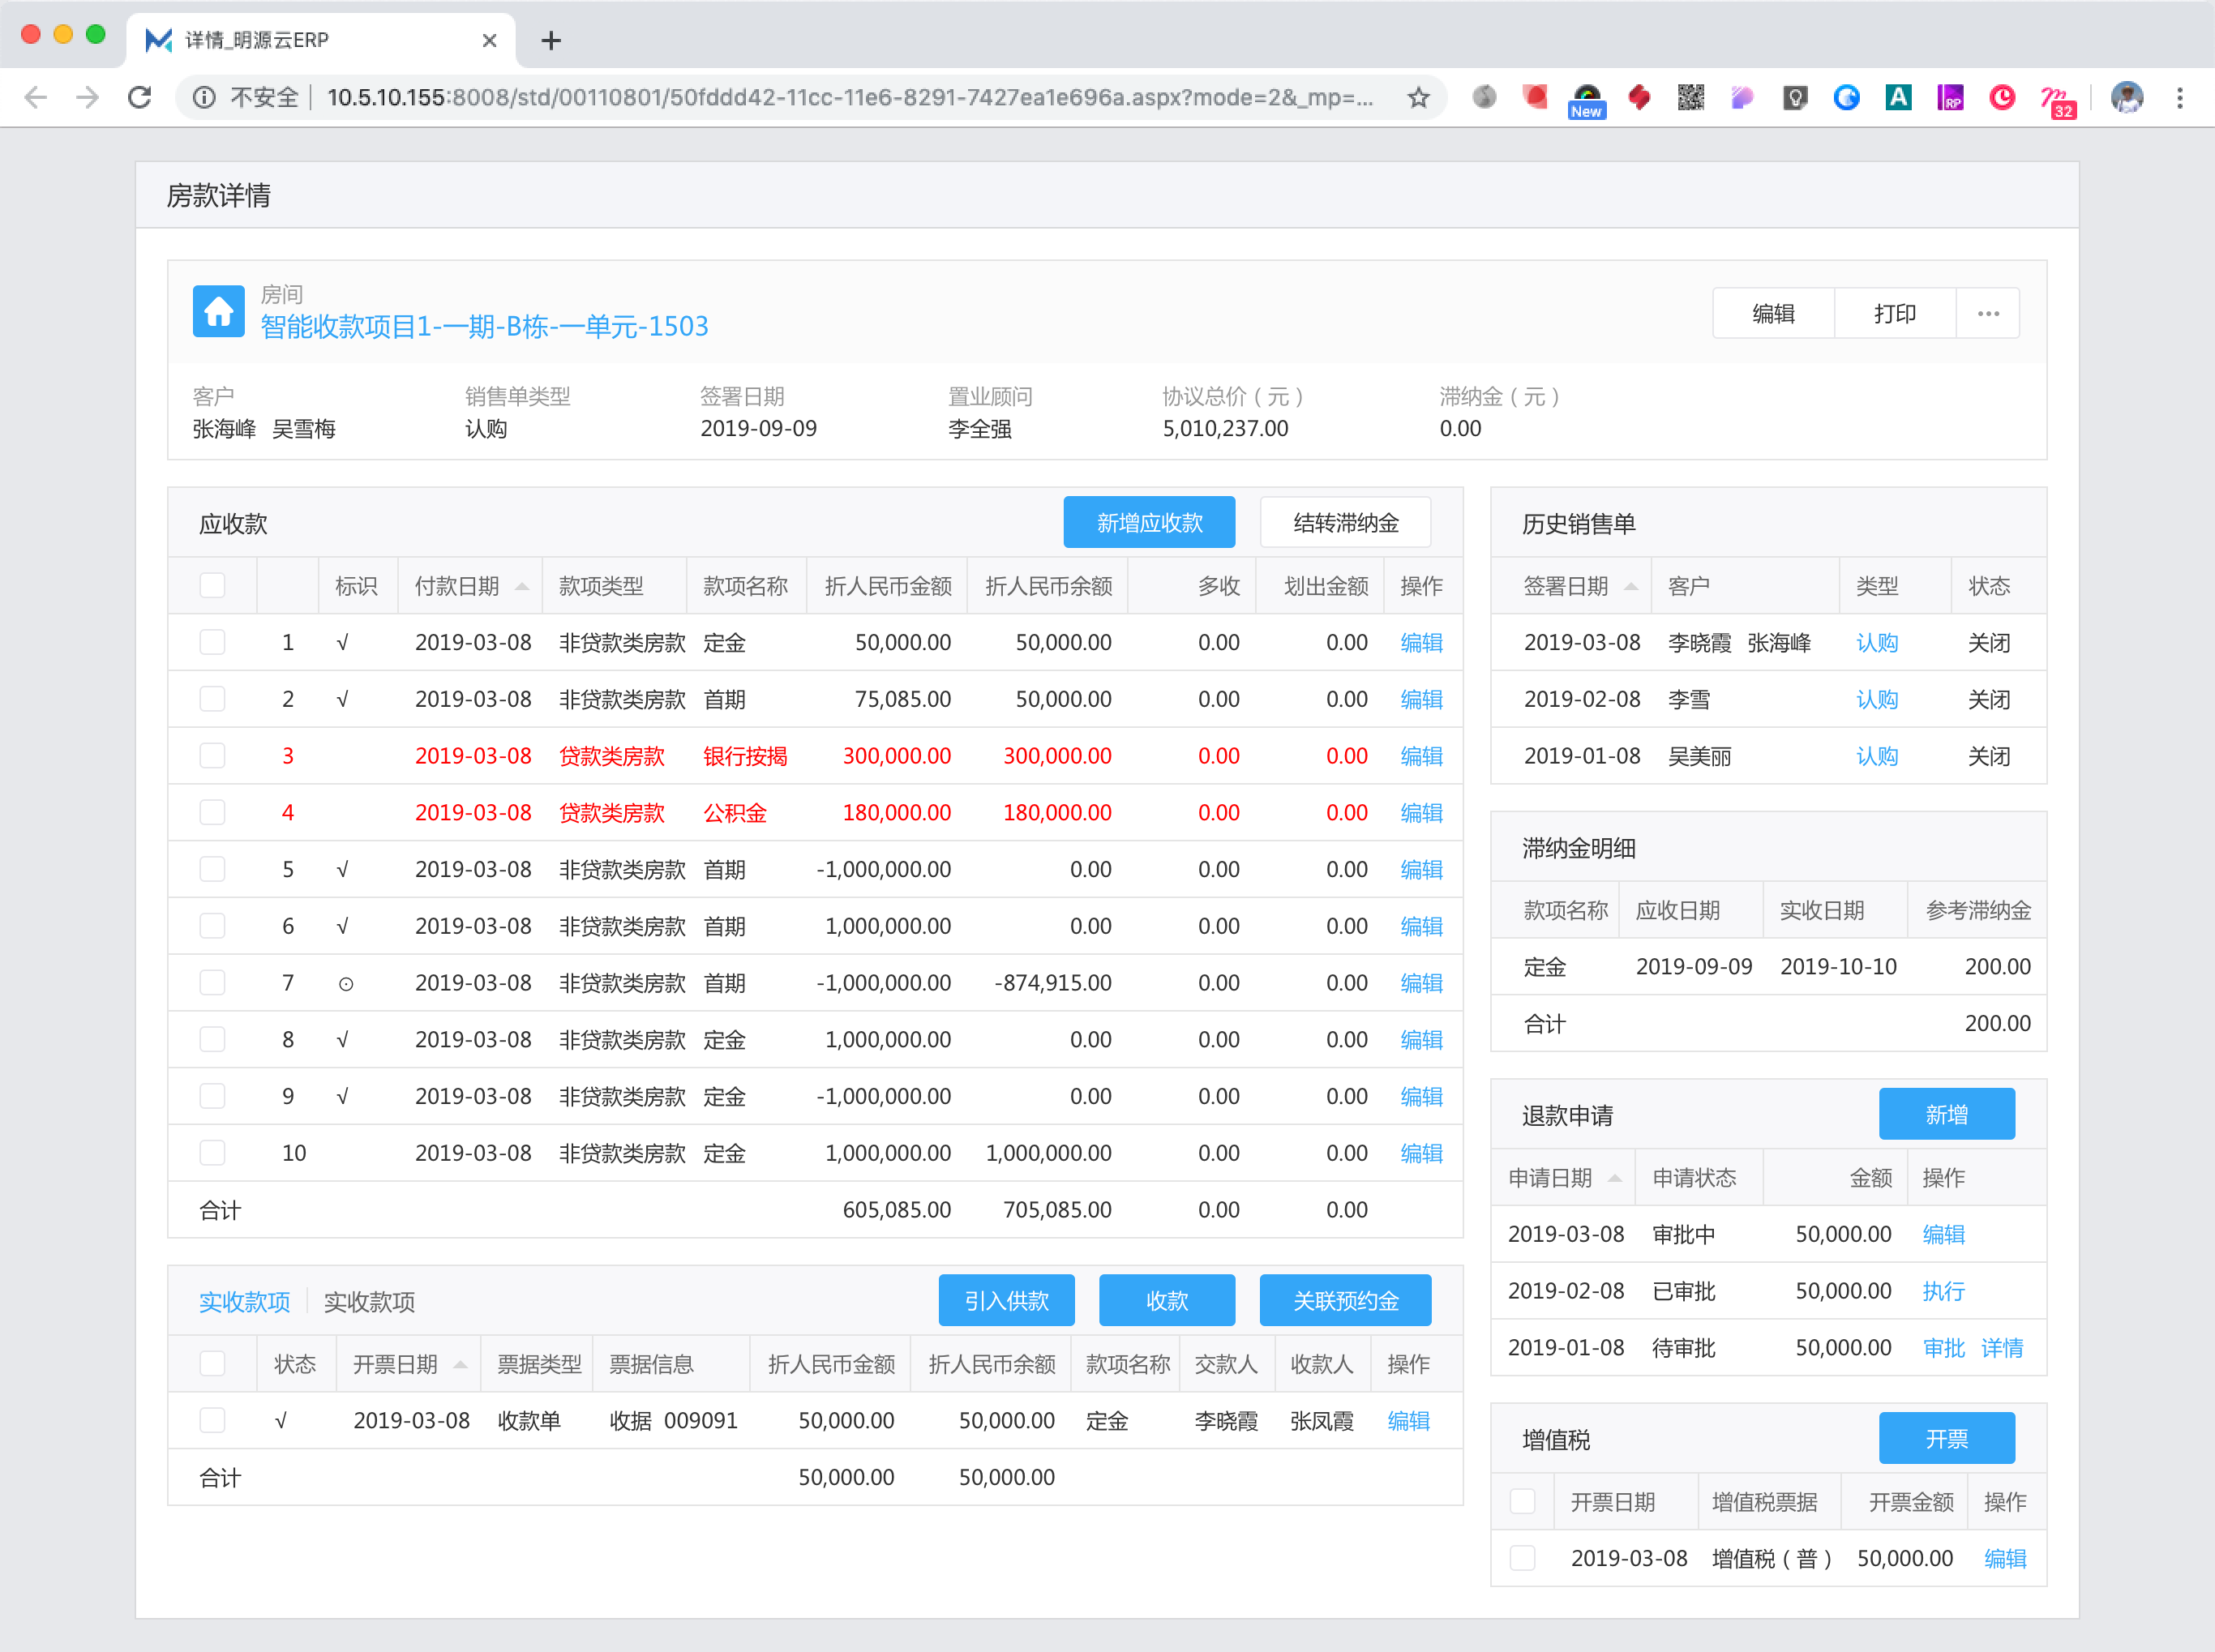
Task: Toggle the select-all checkbox in 应收款 header
Action: (x=212, y=585)
